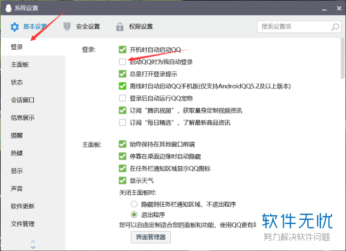The image size is (346, 251).
Task: Uncheck 订阅“腾讯视频” subscription
Action: 122,111
